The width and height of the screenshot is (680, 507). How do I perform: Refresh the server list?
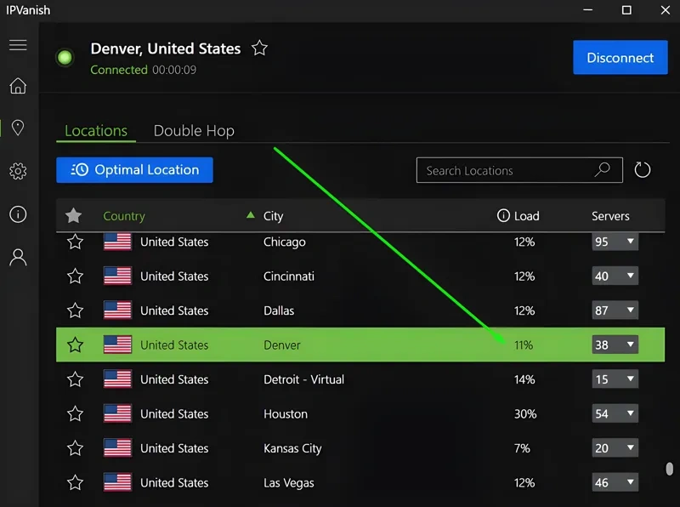[643, 170]
